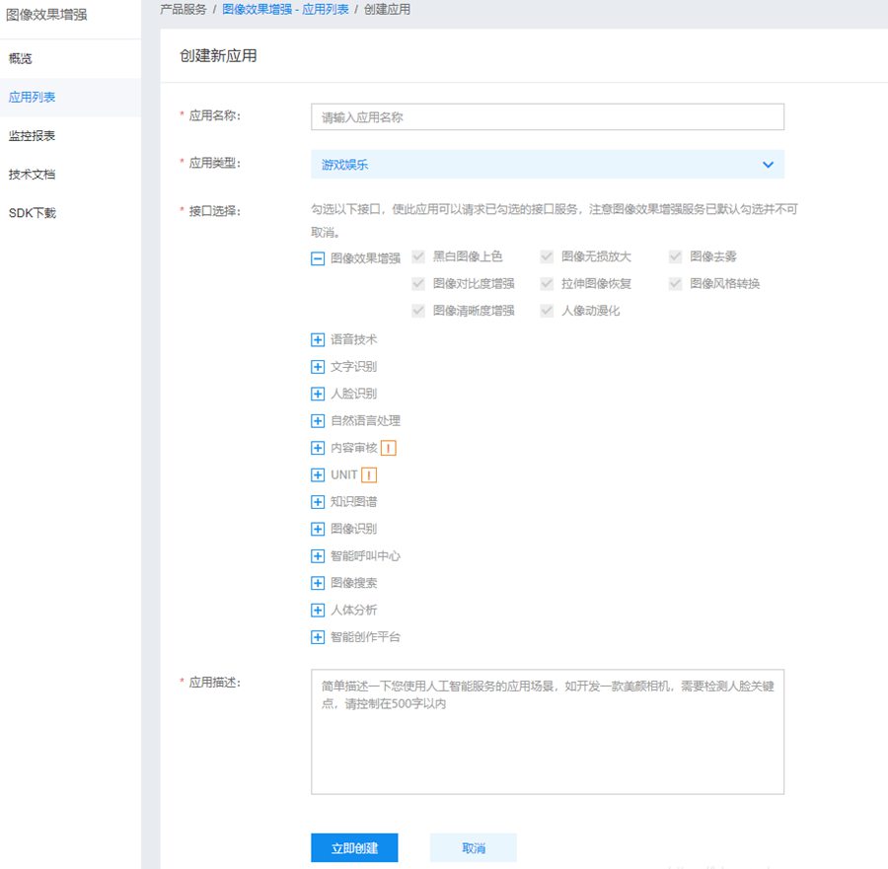This screenshot has width=888, height=869.
Task: Expand 文字识别 with its plus icon
Action: click(318, 367)
